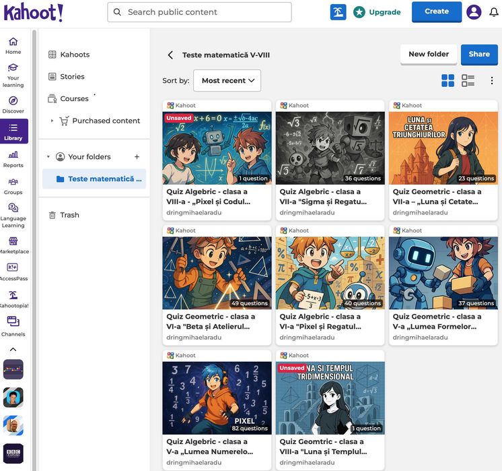This screenshot has width=502, height=471.
Task: Click the search public content field
Action: click(199, 12)
